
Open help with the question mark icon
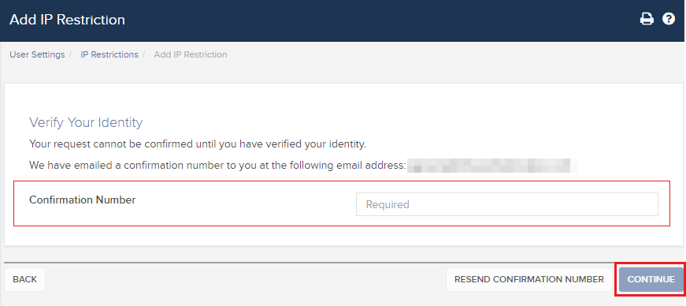[669, 19]
